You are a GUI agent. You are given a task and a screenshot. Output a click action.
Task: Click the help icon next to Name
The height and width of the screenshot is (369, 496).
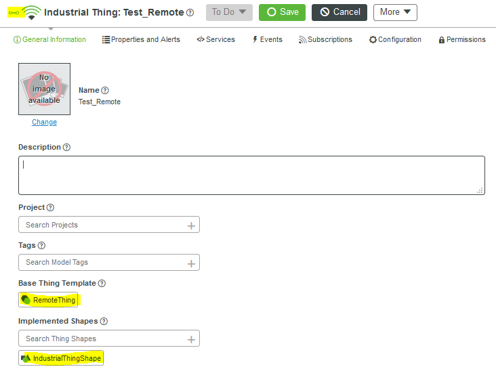105,91
